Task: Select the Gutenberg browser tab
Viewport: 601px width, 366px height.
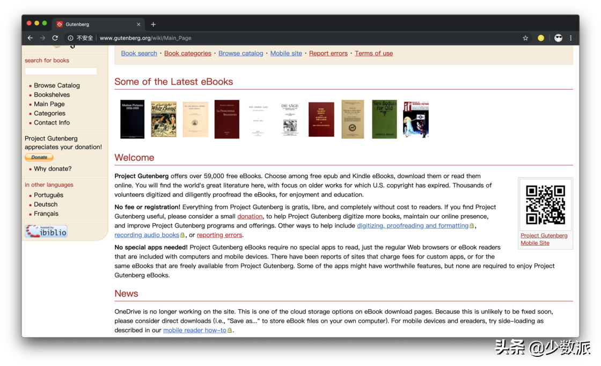Action: click(99, 24)
